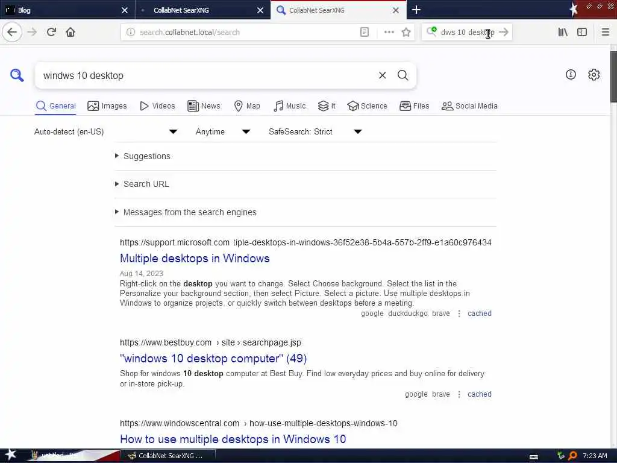Open SearXNG preferences gear
Screen dimensions: 617x463
pos(594,74)
